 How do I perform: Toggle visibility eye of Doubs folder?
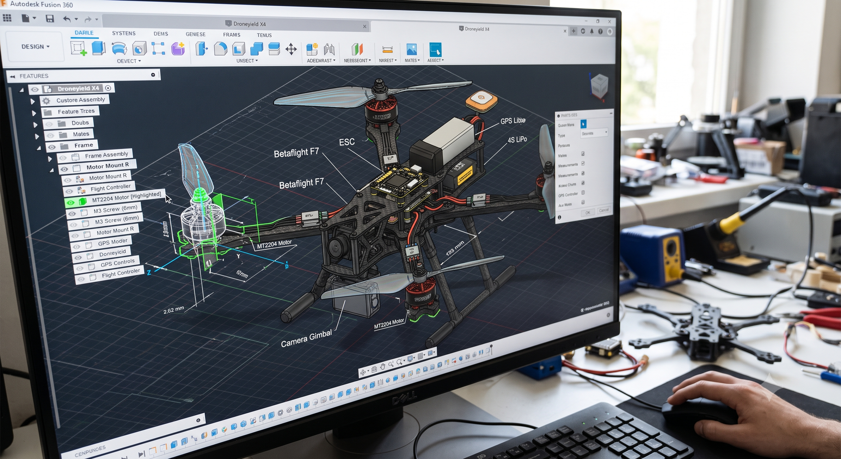click(x=49, y=124)
